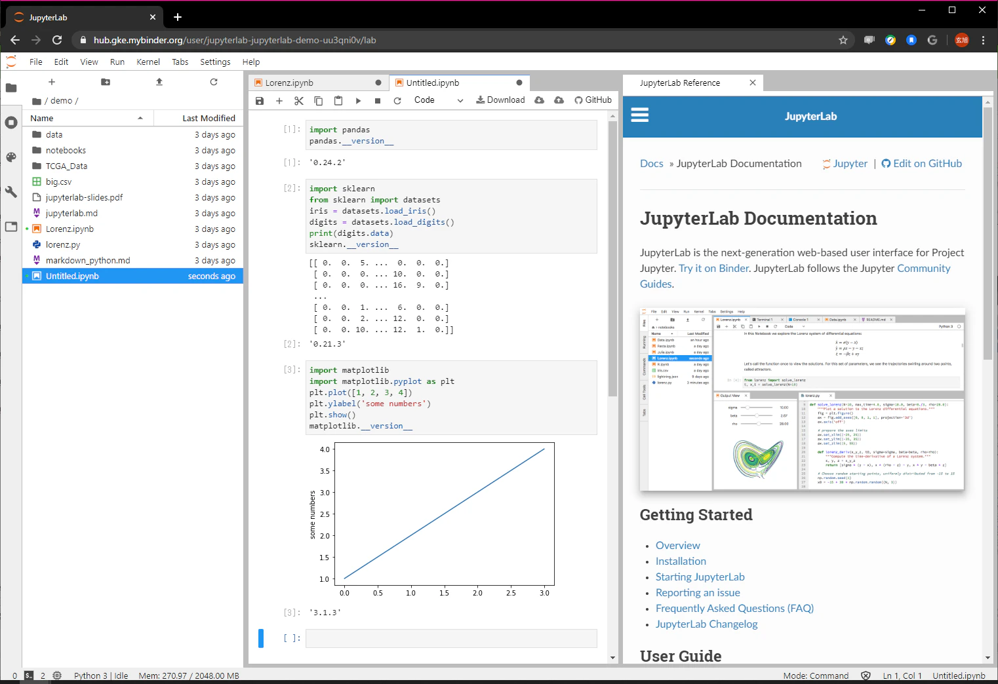Copy the selected cell with the notebook toolbar icon
This screenshot has width=998, height=684.
click(319, 101)
